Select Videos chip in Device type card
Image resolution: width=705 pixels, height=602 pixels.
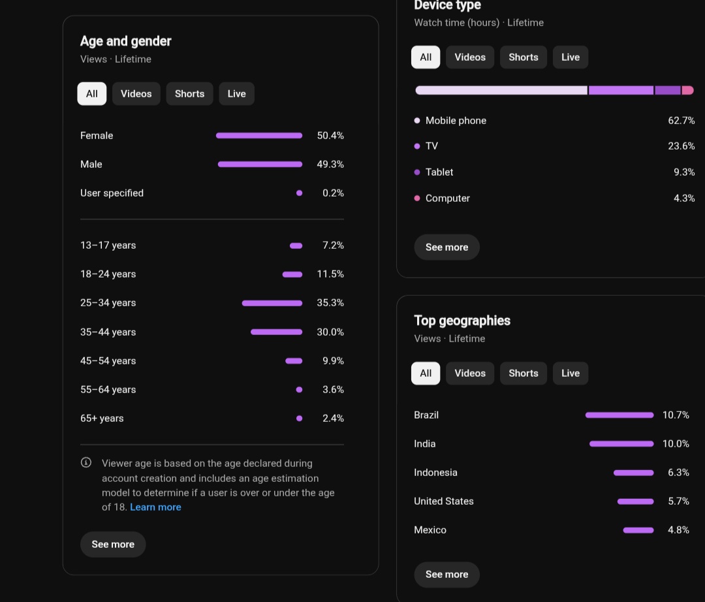pos(470,57)
